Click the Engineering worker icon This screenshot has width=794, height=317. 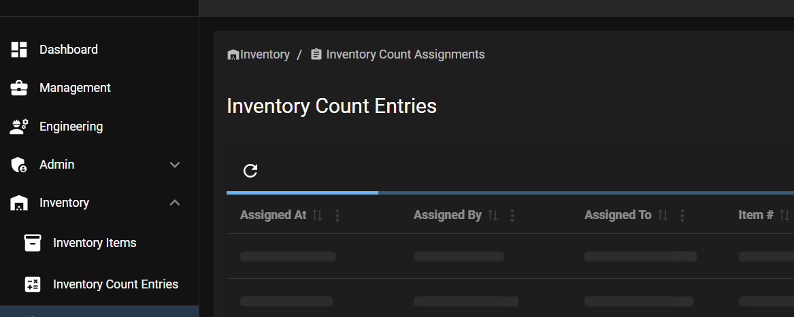pyautogui.click(x=19, y=127)
